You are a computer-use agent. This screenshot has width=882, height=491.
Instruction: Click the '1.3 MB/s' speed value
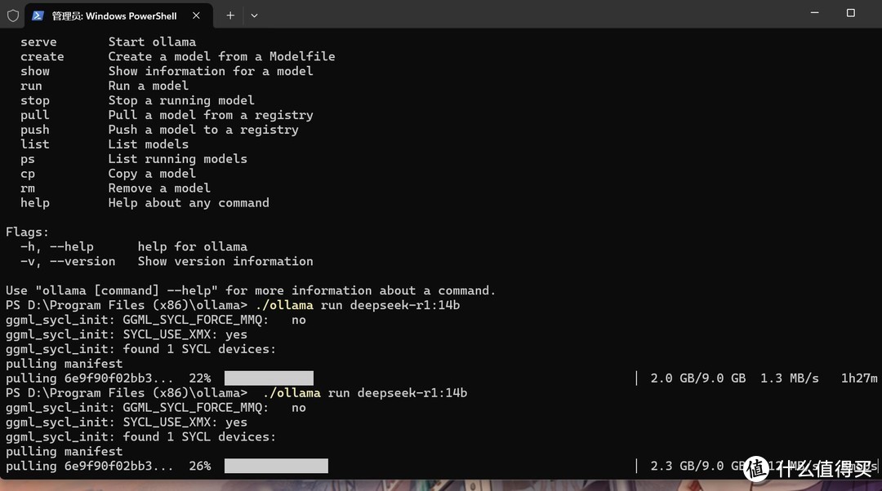(790, 378)
